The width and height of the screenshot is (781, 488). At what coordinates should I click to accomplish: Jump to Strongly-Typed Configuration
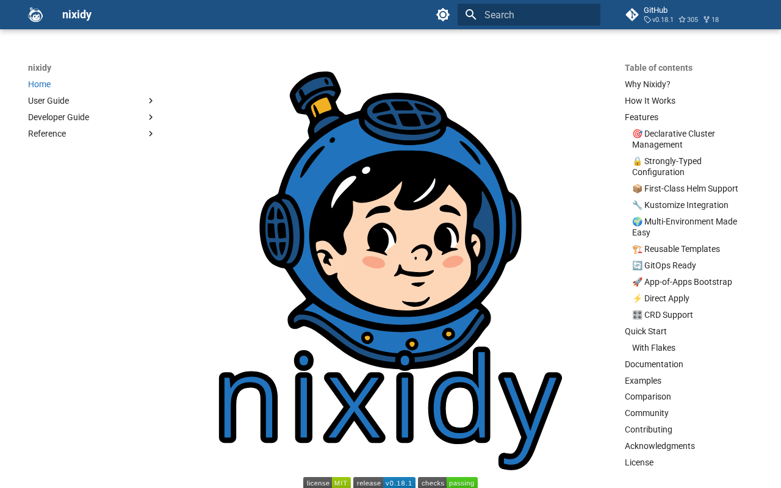point(667,167)
